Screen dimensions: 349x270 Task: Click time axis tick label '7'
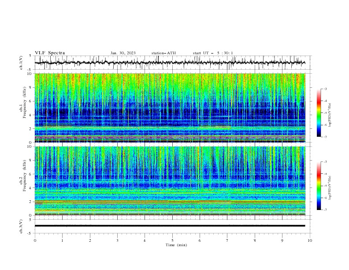pyautogui.click(x=227, y=240)
